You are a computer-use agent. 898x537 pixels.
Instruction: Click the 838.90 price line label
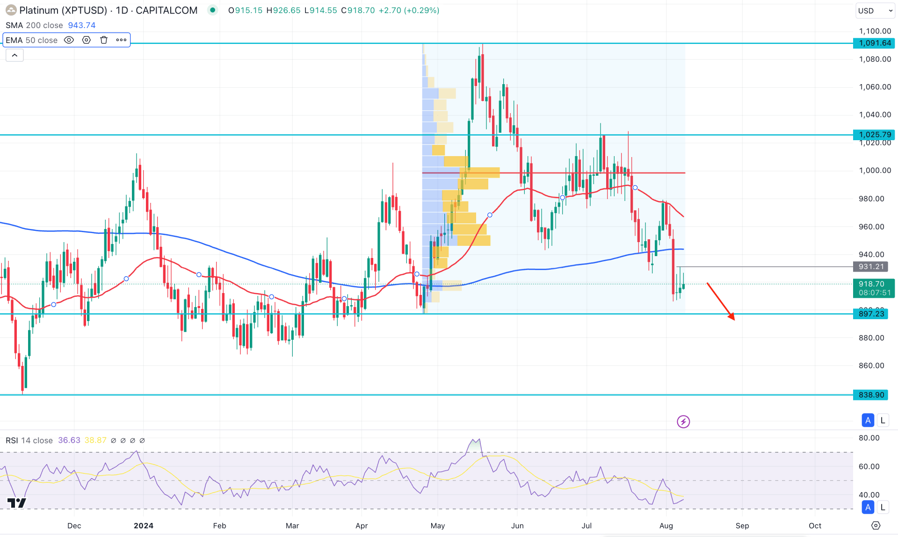[x=871, y=395]
